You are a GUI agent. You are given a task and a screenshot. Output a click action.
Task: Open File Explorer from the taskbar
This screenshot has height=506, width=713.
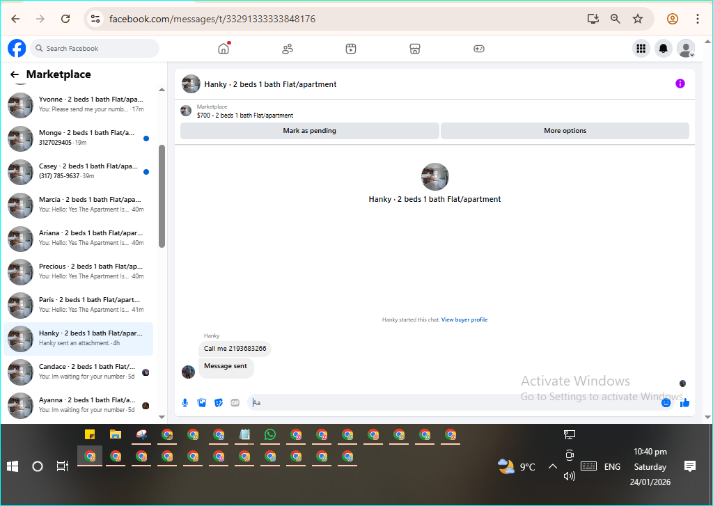tap(116, 435)
